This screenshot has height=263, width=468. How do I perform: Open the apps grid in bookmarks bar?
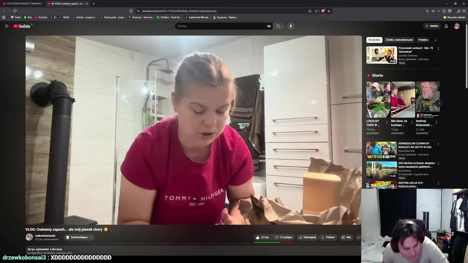(4, 17)
